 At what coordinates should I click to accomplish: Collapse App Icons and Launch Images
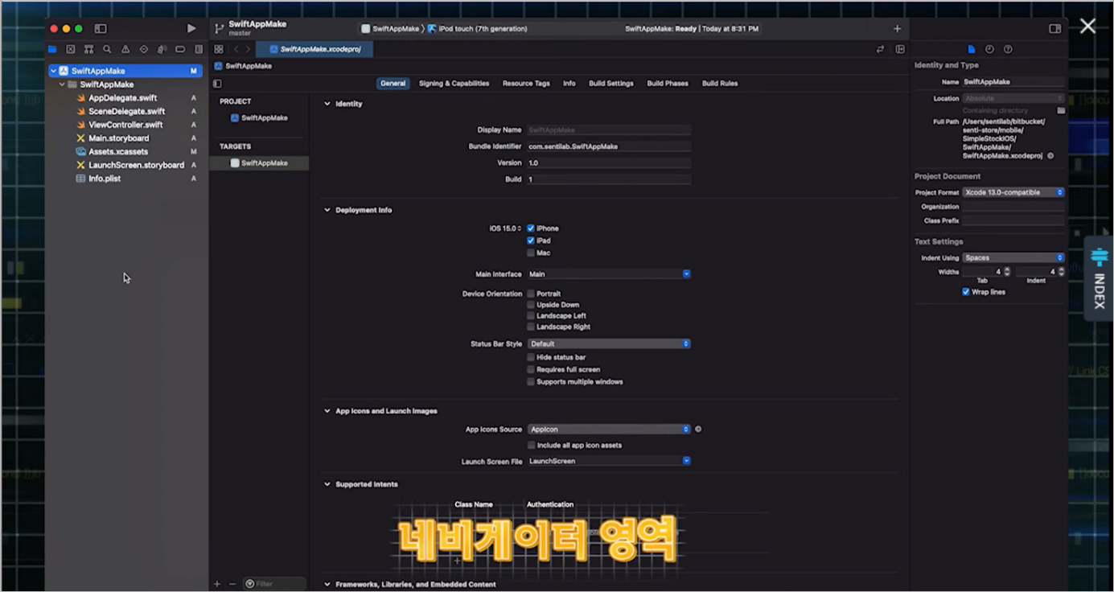327,411
